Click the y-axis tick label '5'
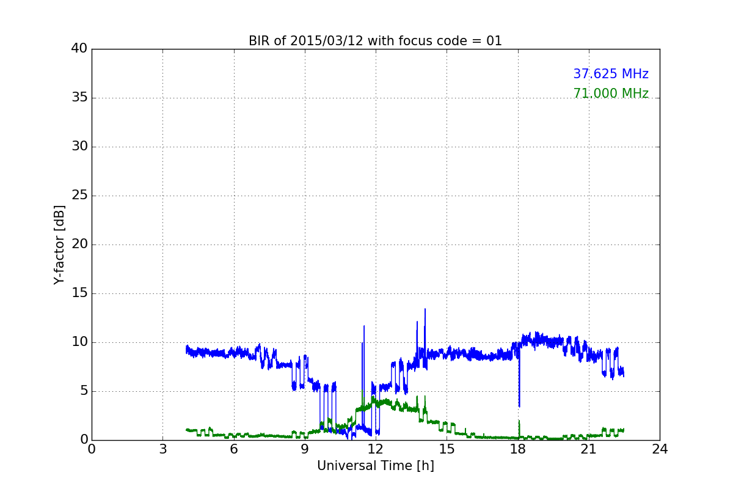733x489 pixels. tap(84, 391)
